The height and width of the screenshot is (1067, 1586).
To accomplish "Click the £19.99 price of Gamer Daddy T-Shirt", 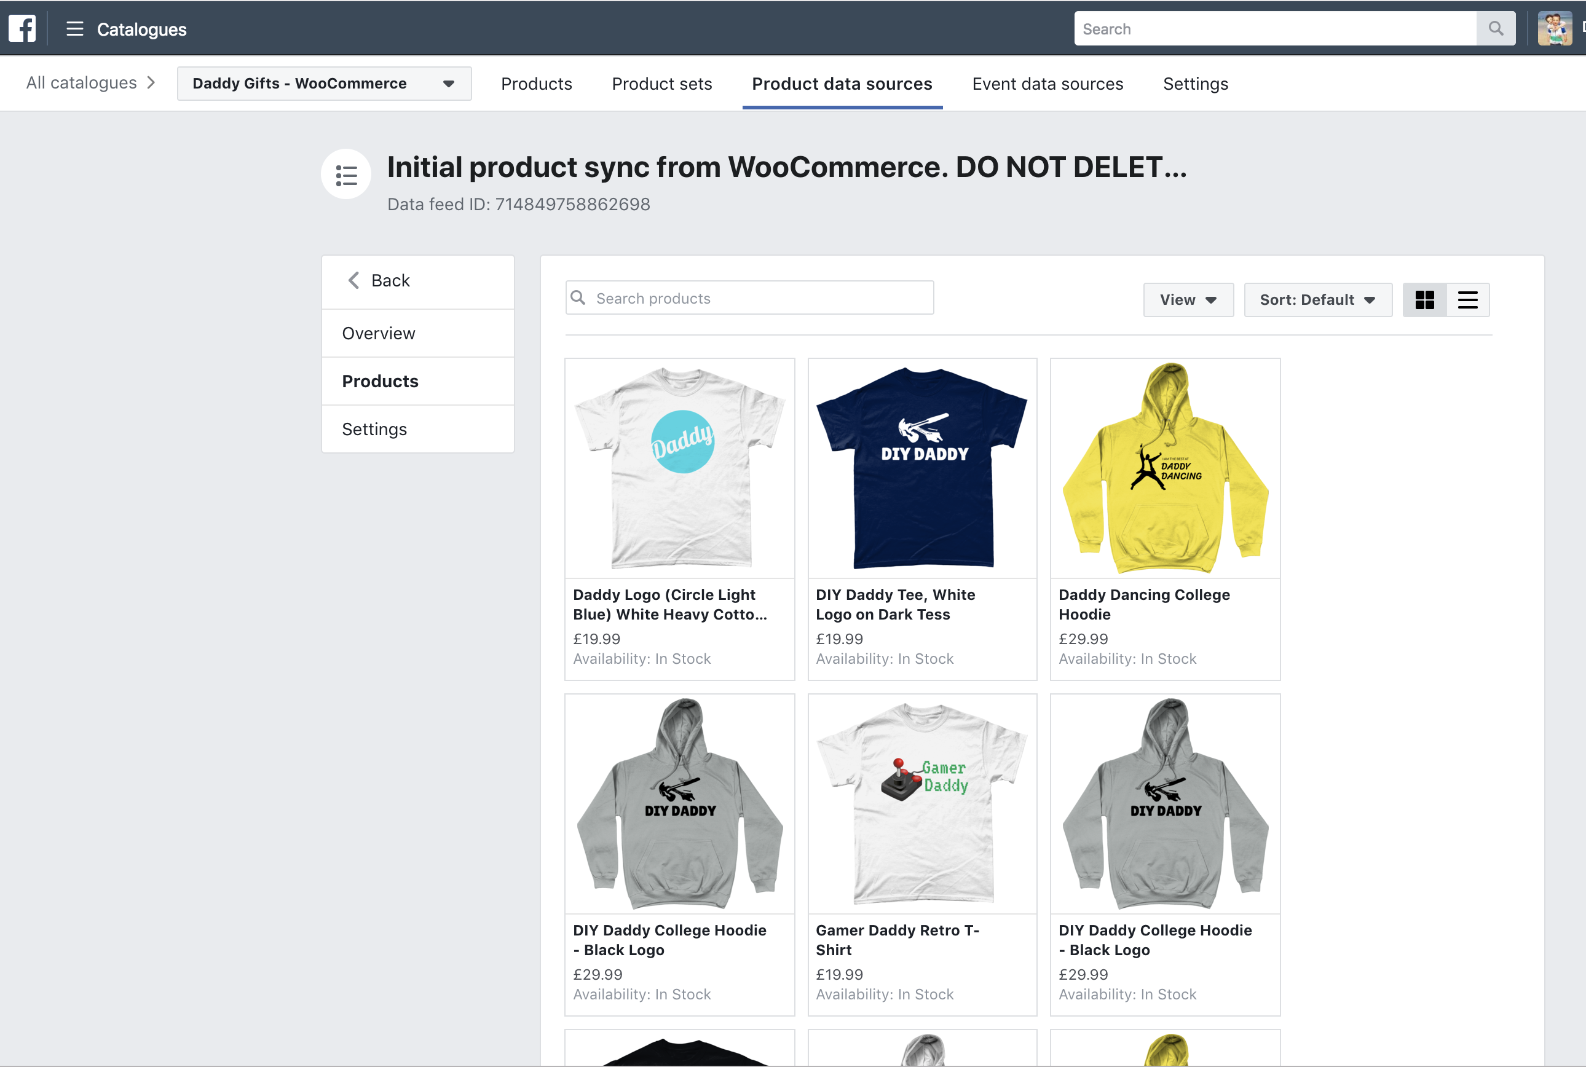I will (840, 974).
